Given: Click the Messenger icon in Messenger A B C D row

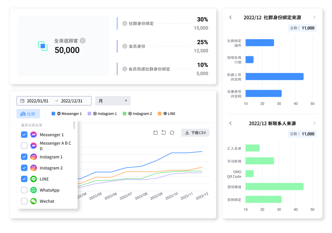Looking at the screenshot, I should click(33, 146).
